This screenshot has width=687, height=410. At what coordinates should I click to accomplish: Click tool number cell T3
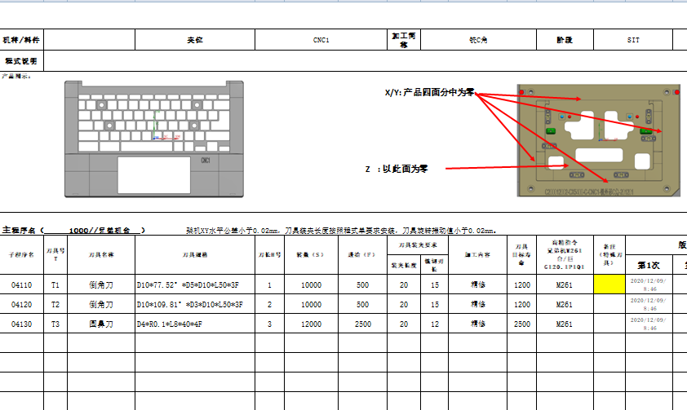point(55,324)
